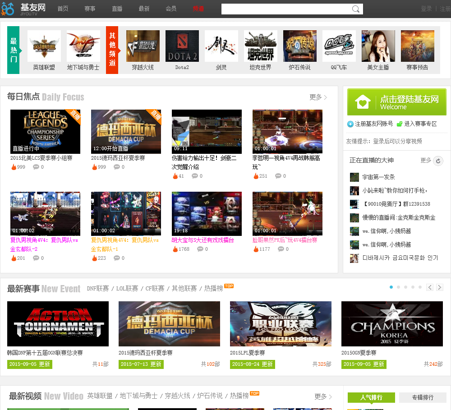Open 进入赛事专区 link
The width and height of the screenshot is (451, 410).
pos(420,124)
